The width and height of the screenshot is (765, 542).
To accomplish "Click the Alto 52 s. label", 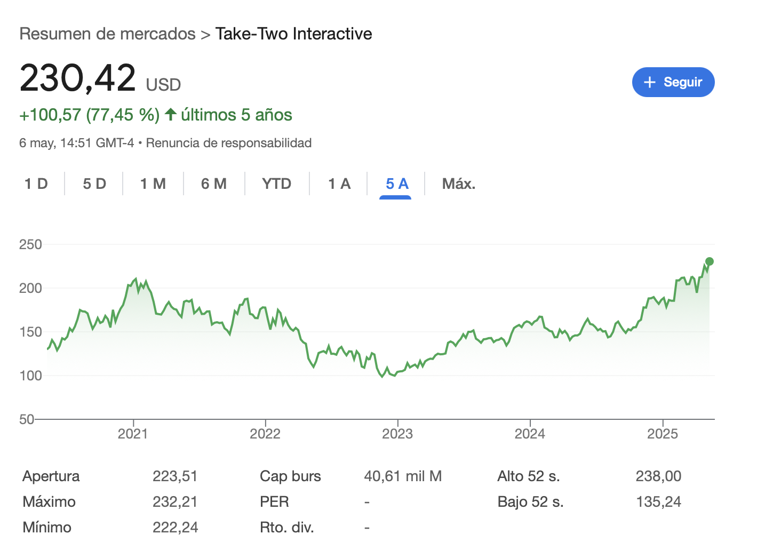I will (529, 476).
